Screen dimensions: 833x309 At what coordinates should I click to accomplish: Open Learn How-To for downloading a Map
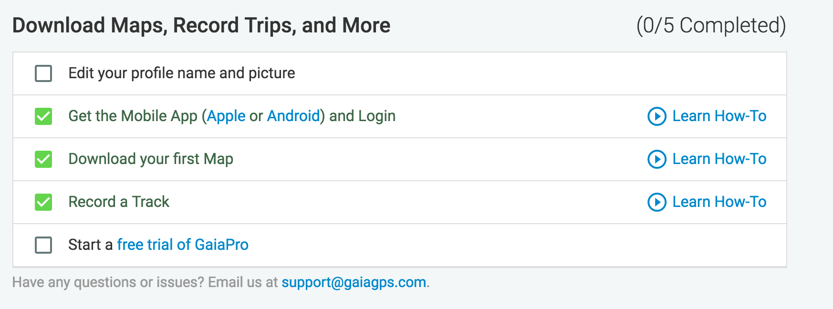click(719, 159)
